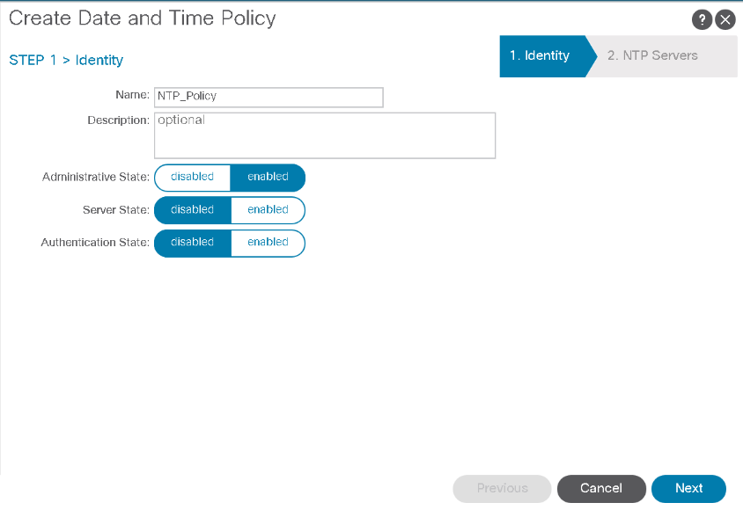This screenshot has height=510, width=743.
Task: Click the Name: field label
Action: 132,95
